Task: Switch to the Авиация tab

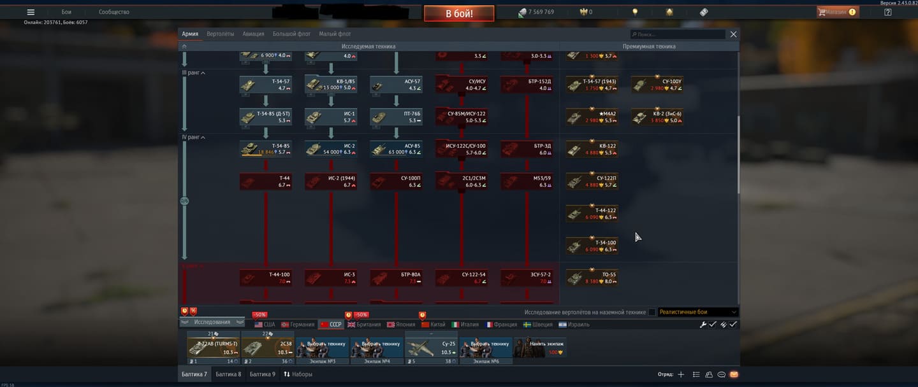Action: tap(253, 34)
